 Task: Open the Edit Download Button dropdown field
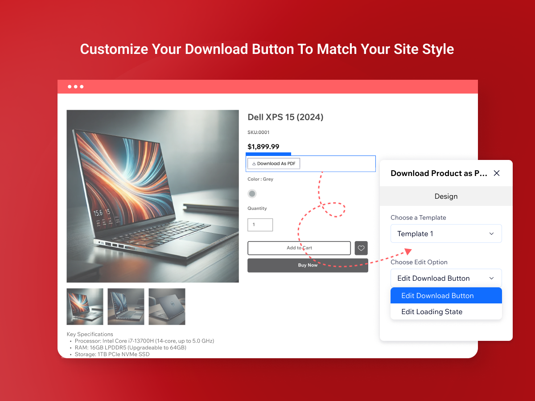click(x=446, y=278)
